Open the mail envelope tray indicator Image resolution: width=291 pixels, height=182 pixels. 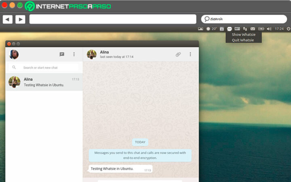(x=253, y=29)
